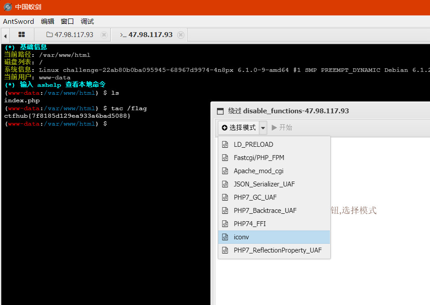Click the 选择模式 mode selector icon
This screenshot has width=430, height=305.
[x=224, y=127]
